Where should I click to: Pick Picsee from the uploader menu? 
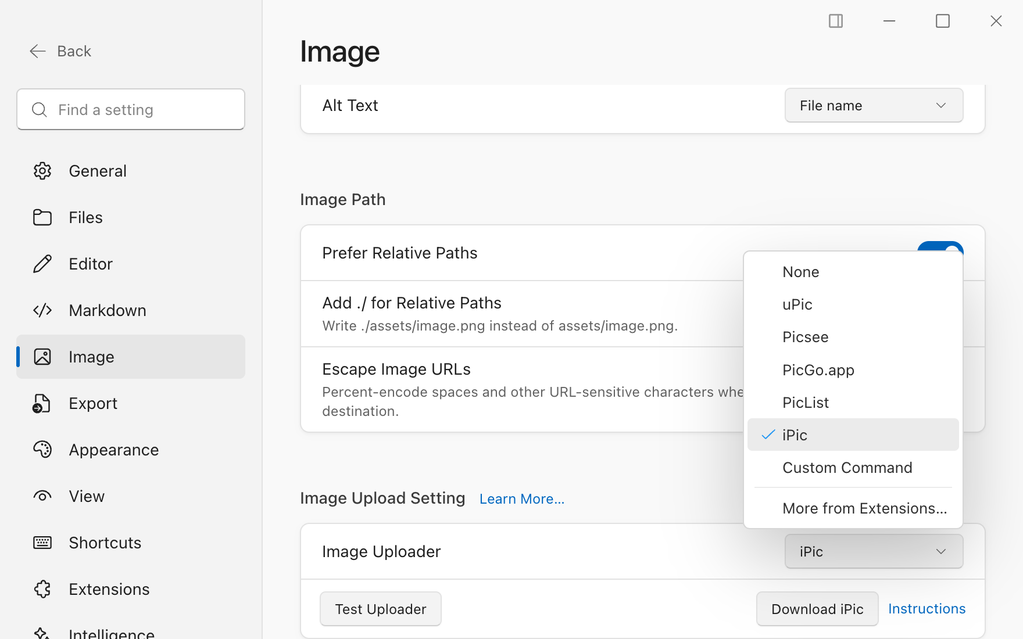click(x=853, y=337)
